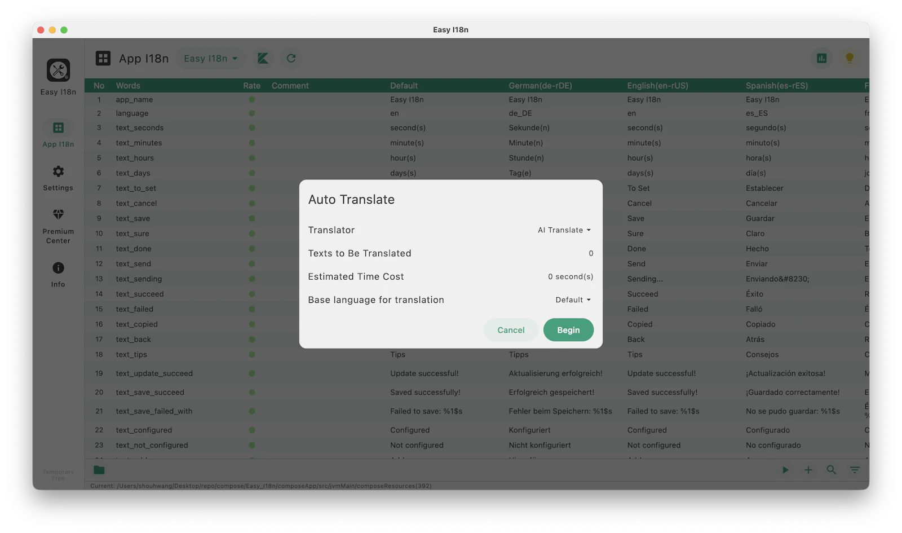Click the folder icon in the bottom bar
902x533 pixels.
point(99,470)
